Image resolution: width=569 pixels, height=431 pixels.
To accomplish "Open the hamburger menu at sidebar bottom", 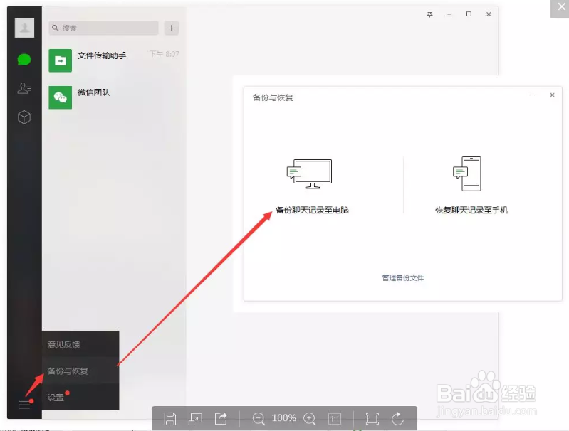I will coord(25,405).
